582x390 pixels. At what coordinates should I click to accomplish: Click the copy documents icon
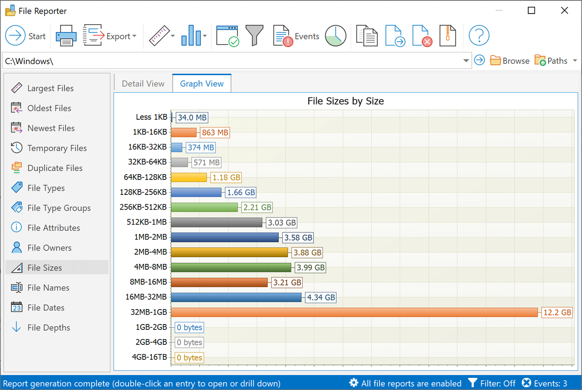(x=367, y=36)
